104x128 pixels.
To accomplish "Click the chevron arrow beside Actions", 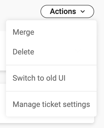I will pos(83,11).
